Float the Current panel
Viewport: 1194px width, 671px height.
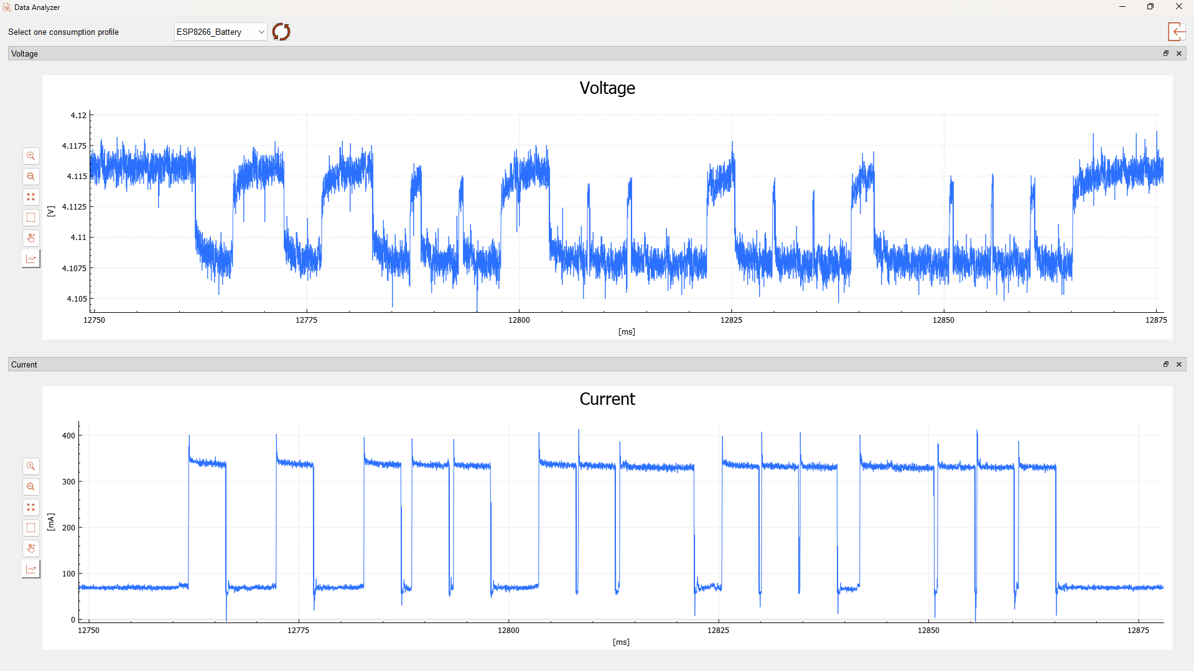click(1166, 364)
